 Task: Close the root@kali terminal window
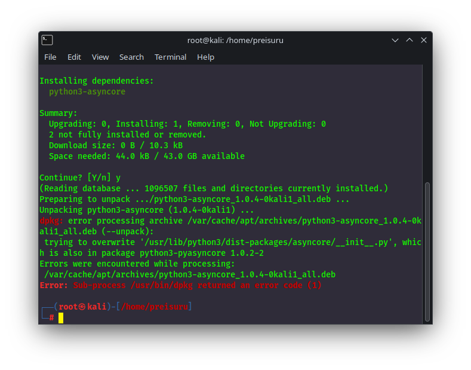coord(424,40)
